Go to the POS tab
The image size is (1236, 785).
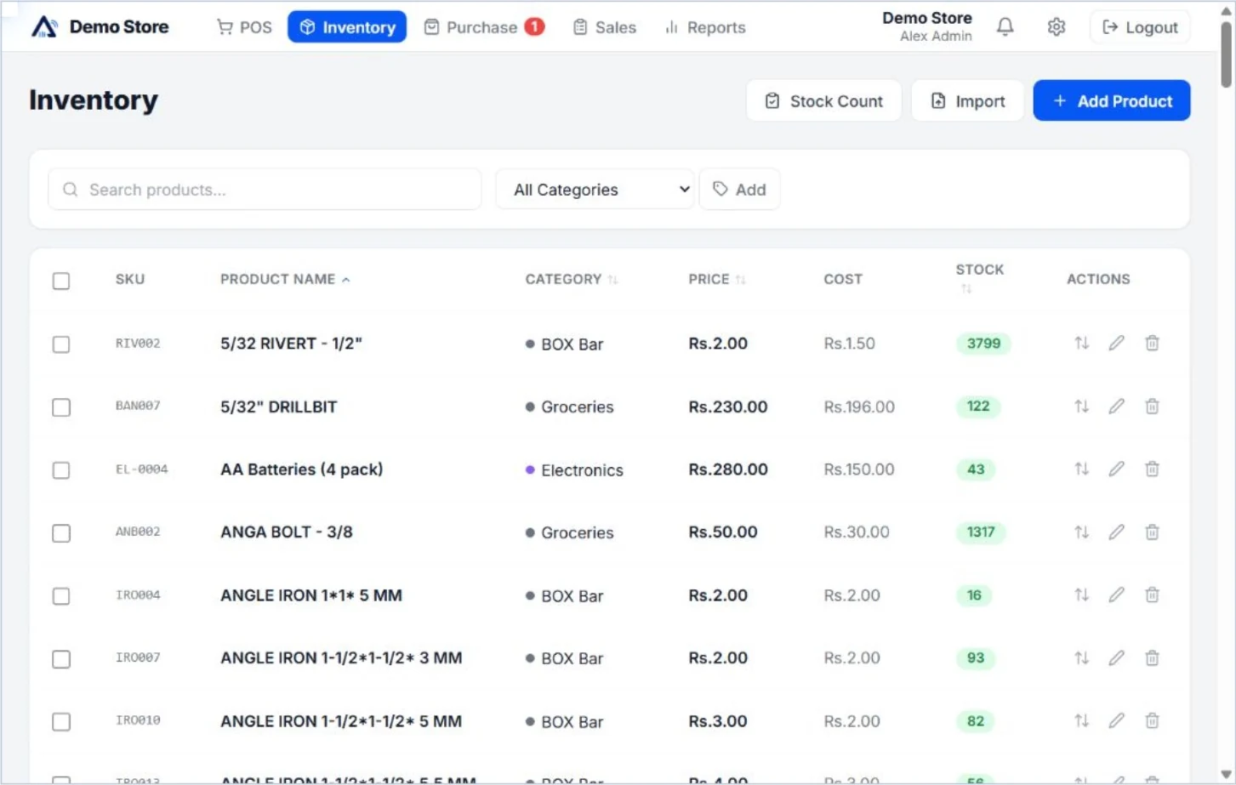click(244, 27)
